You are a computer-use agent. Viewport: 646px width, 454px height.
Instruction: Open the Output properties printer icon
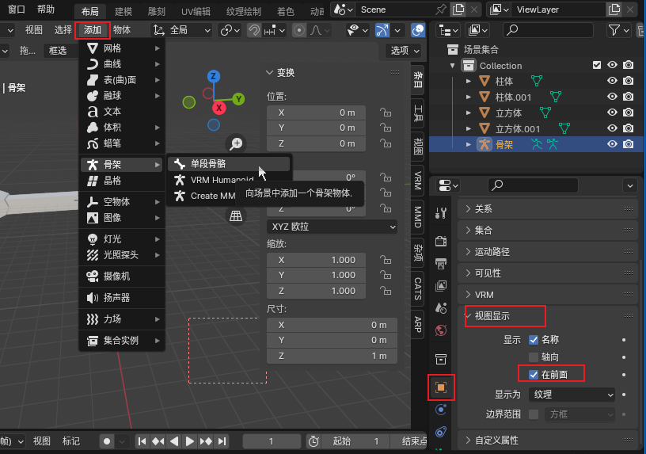(x=441, y=264)
